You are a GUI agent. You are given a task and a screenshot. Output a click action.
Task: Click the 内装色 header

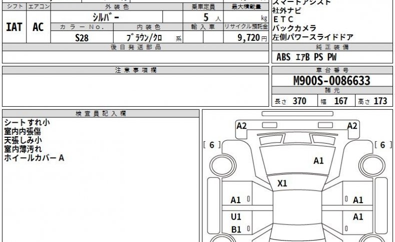point(148,27)
